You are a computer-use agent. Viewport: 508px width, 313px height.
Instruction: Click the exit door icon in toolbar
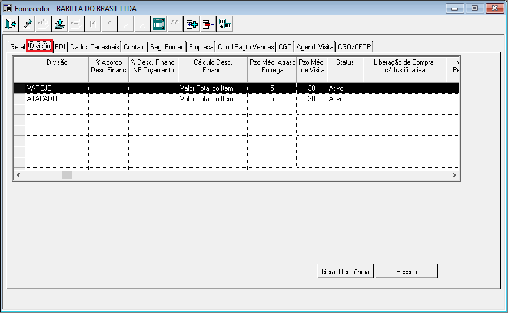(x=11, y=24)
